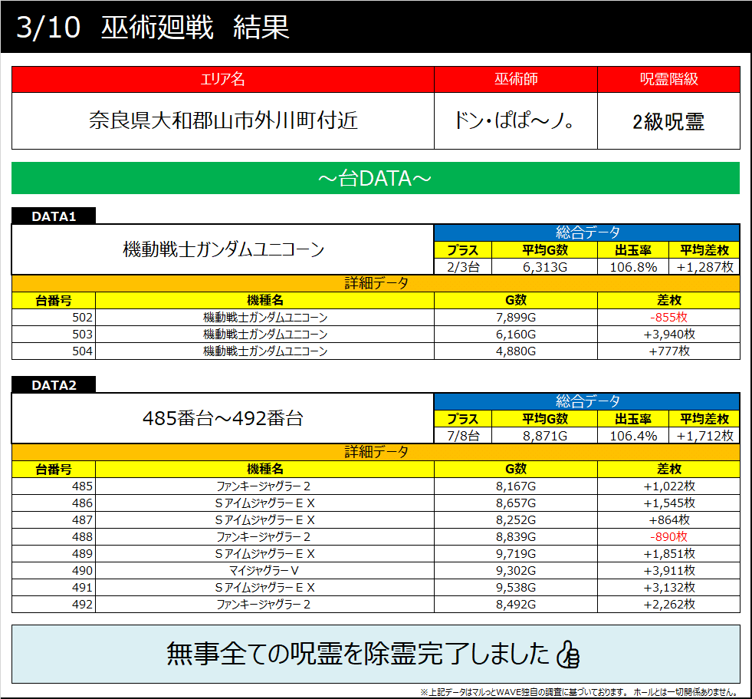The height and width of the screenshot is (699, 752).
Task: Click the area name '奈良県大和郡山市外川町付近'
Action: click(223, 120)
